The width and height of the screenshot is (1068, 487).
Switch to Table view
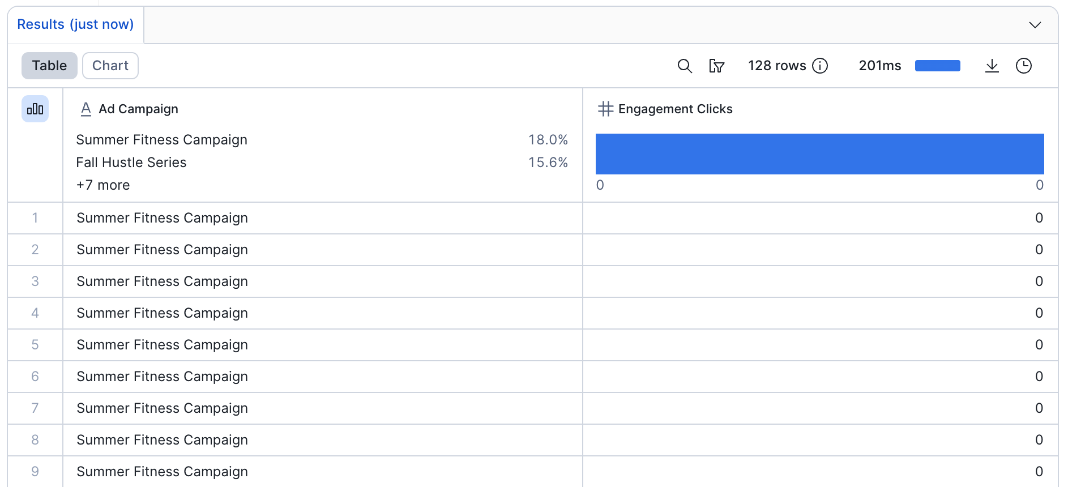click(x=49, y=66)
